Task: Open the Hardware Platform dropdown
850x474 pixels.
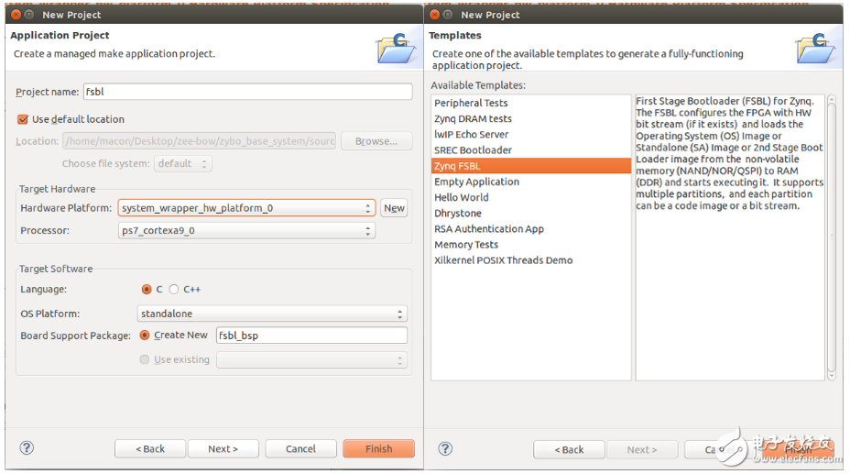Action: click(246, 208)
